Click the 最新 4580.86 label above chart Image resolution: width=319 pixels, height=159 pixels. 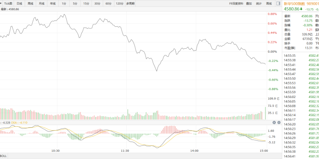point(10,9)
